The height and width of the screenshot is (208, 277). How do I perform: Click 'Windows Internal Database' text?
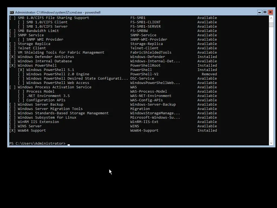(x=45, y=61)
